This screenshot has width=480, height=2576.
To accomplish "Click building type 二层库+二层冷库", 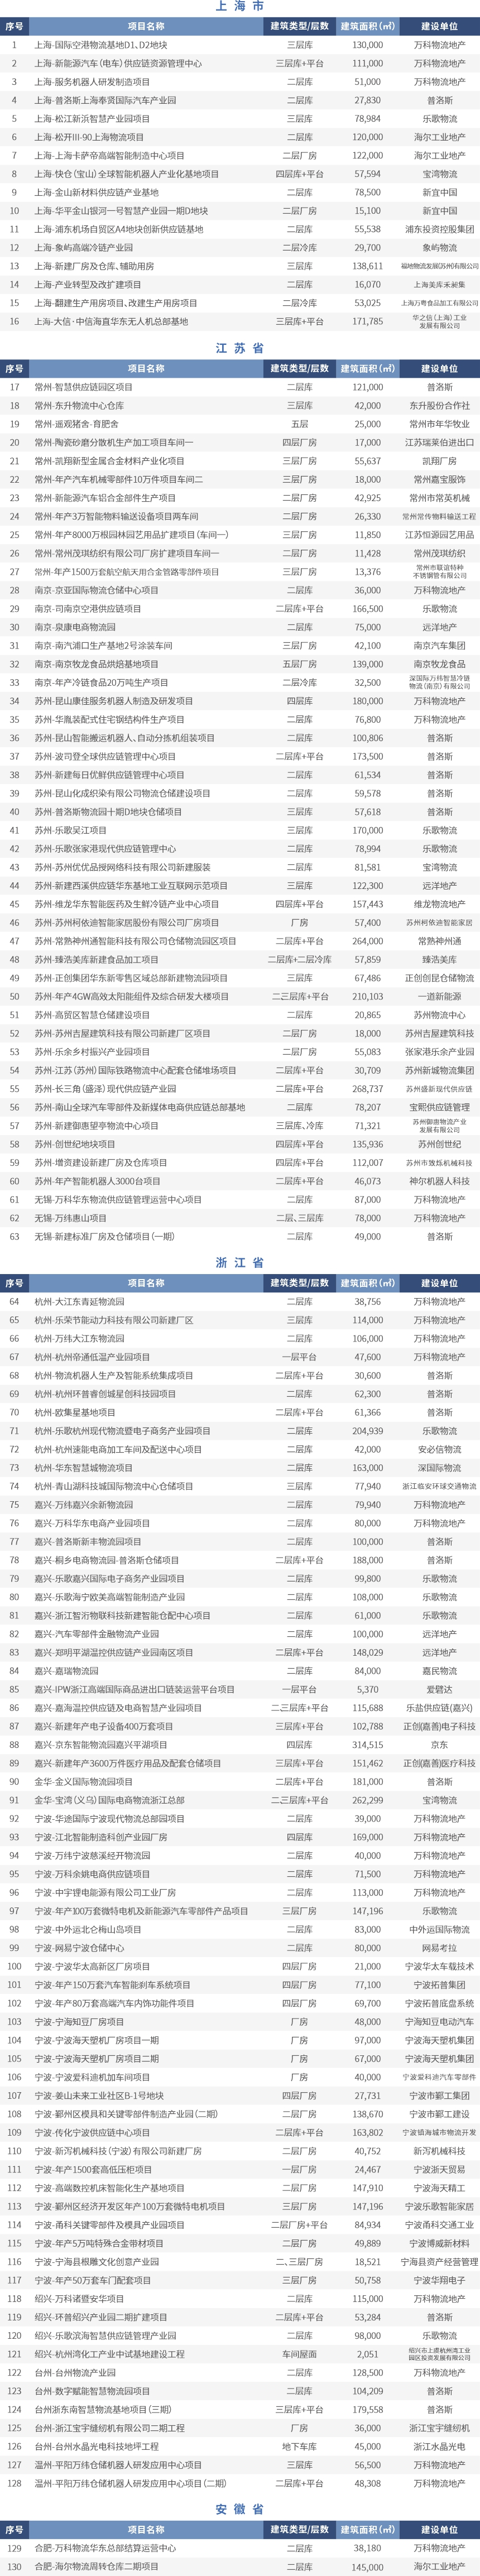I will coord(300,959).
